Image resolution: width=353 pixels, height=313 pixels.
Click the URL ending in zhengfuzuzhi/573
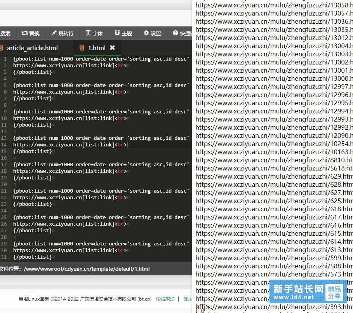pos(274,274)
